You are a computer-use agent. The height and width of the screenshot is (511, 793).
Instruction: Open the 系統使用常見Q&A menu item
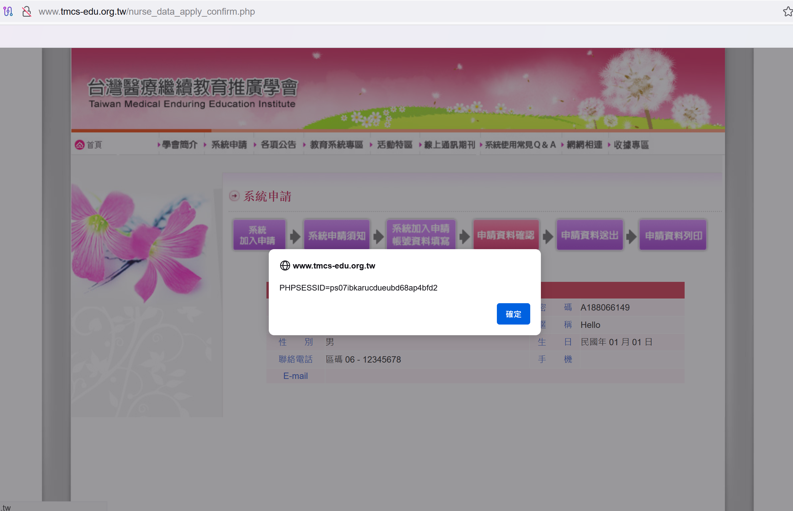(520, 145)
